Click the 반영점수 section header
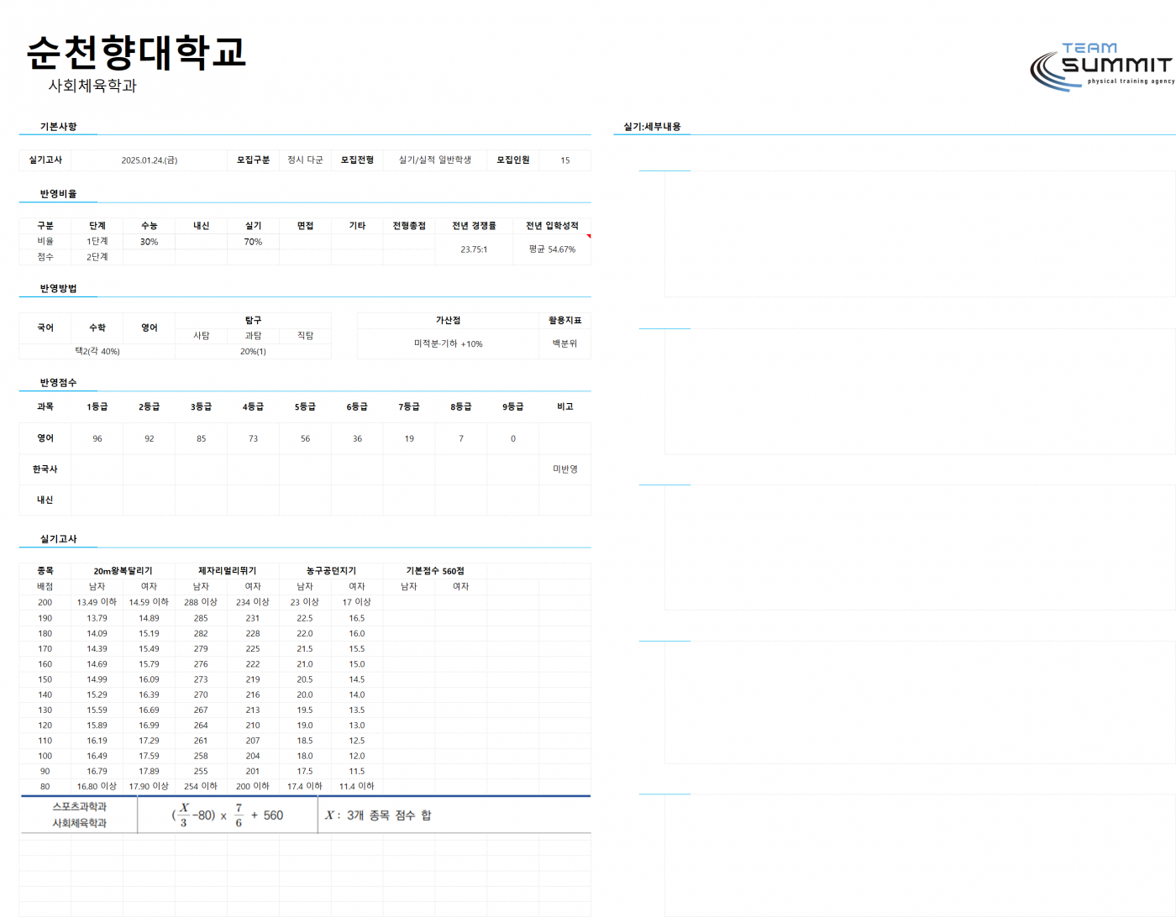 pos(58,383)
